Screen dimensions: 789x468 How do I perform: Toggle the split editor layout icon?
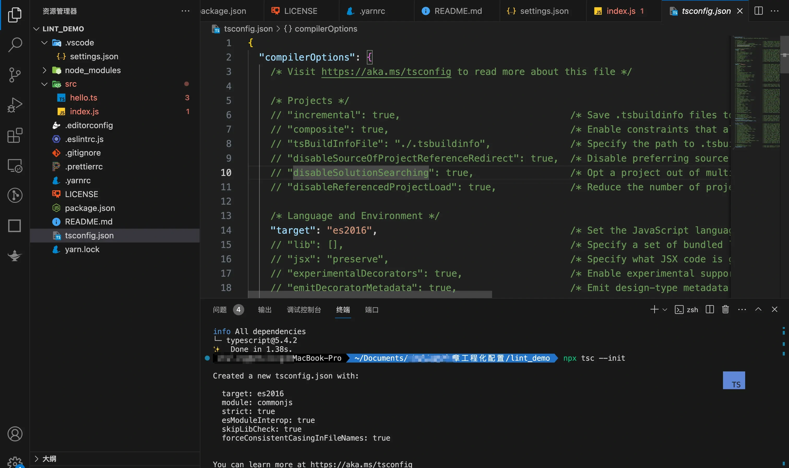point(758,11)
